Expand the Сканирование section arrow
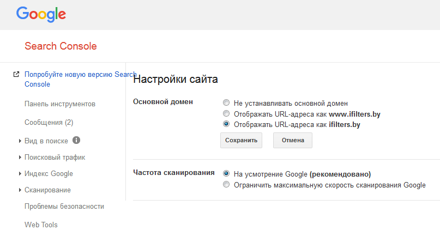This screenshot has height=242, width=440. [20, 190]
